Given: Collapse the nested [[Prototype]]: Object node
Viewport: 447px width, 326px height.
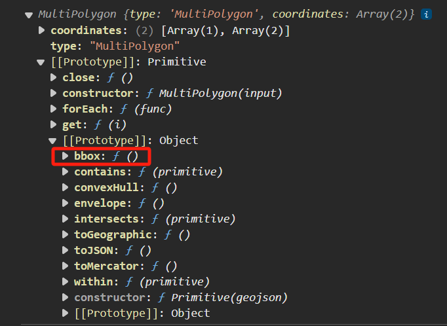Looking at the screenshot, I should tap(52, 141).
